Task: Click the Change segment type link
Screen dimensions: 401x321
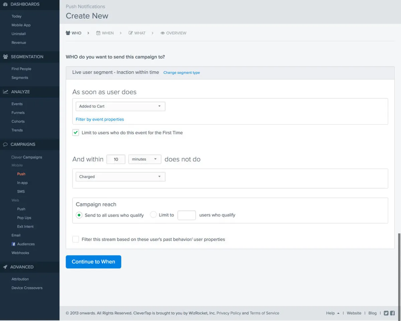Action: [x=181, y=73]
